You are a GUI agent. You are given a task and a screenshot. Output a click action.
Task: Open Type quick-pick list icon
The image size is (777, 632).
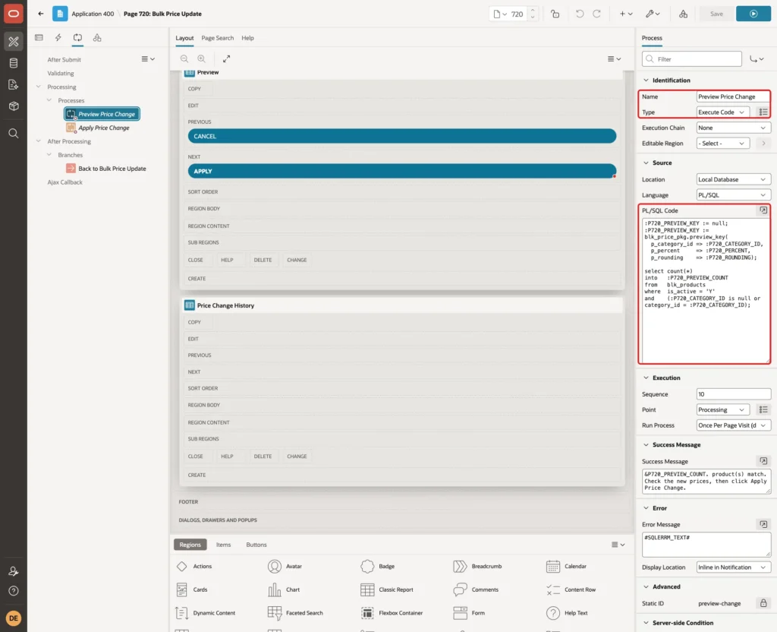[763, 112]
